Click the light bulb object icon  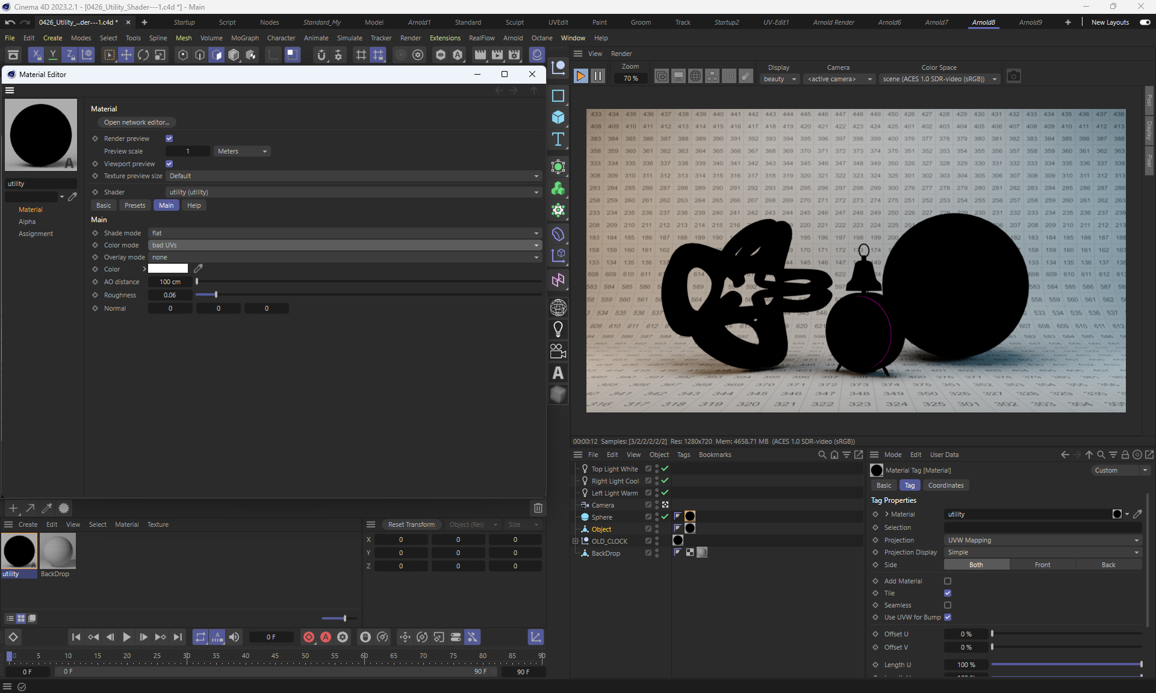click(x=558, y=329)
